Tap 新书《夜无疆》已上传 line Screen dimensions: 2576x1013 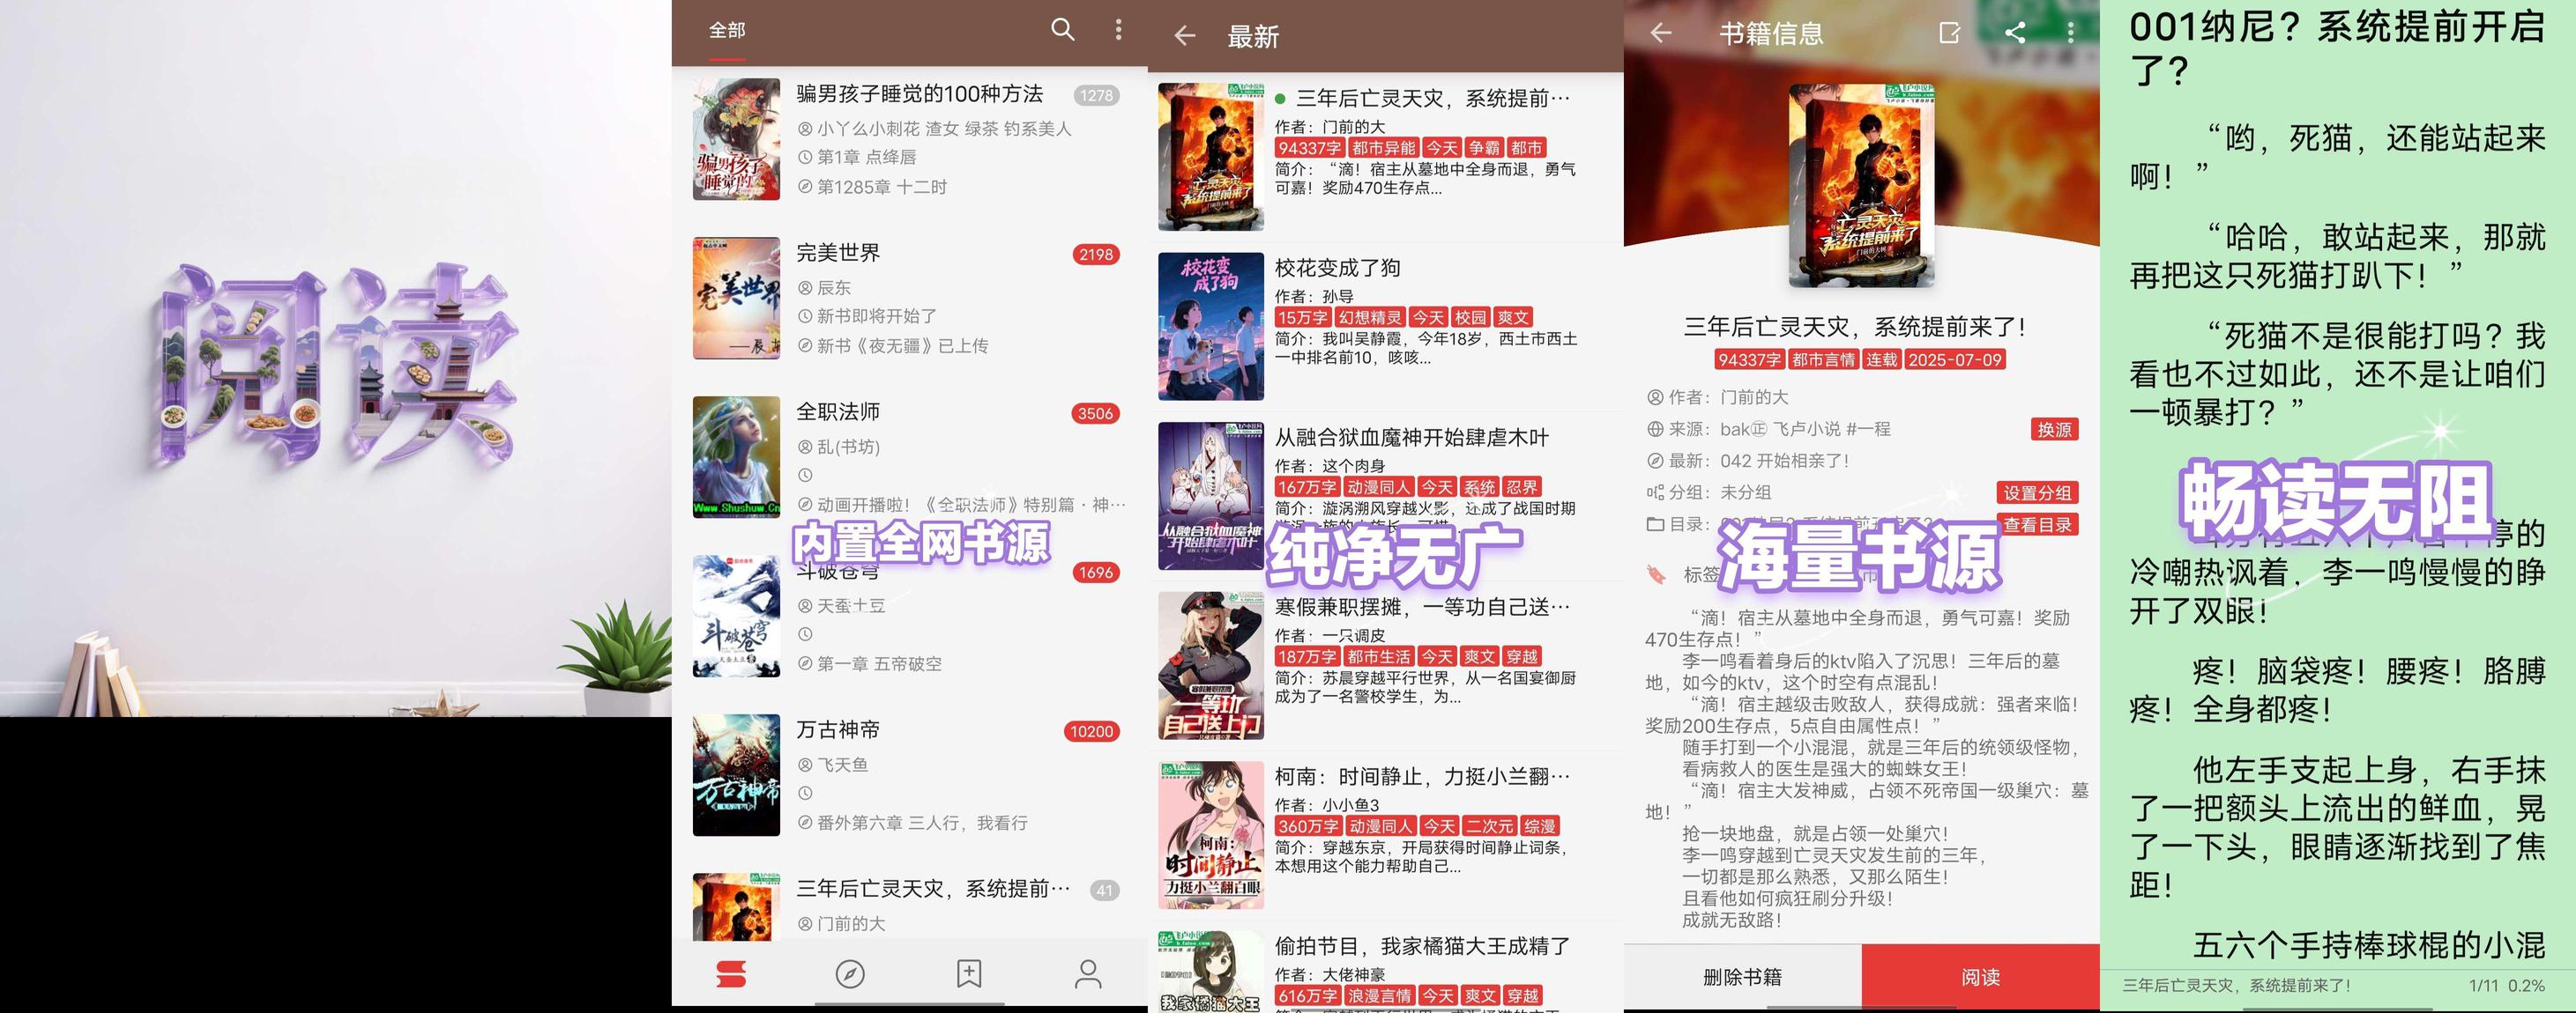[892, 345]
